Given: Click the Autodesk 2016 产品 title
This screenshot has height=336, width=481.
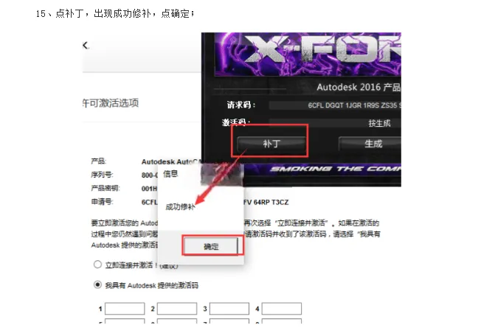Looking at the screenshot, I should [x=359, y=87].
